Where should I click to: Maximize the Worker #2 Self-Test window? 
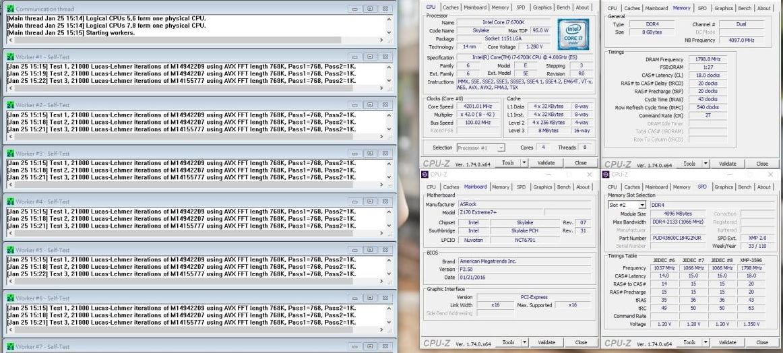click(369, 105)
